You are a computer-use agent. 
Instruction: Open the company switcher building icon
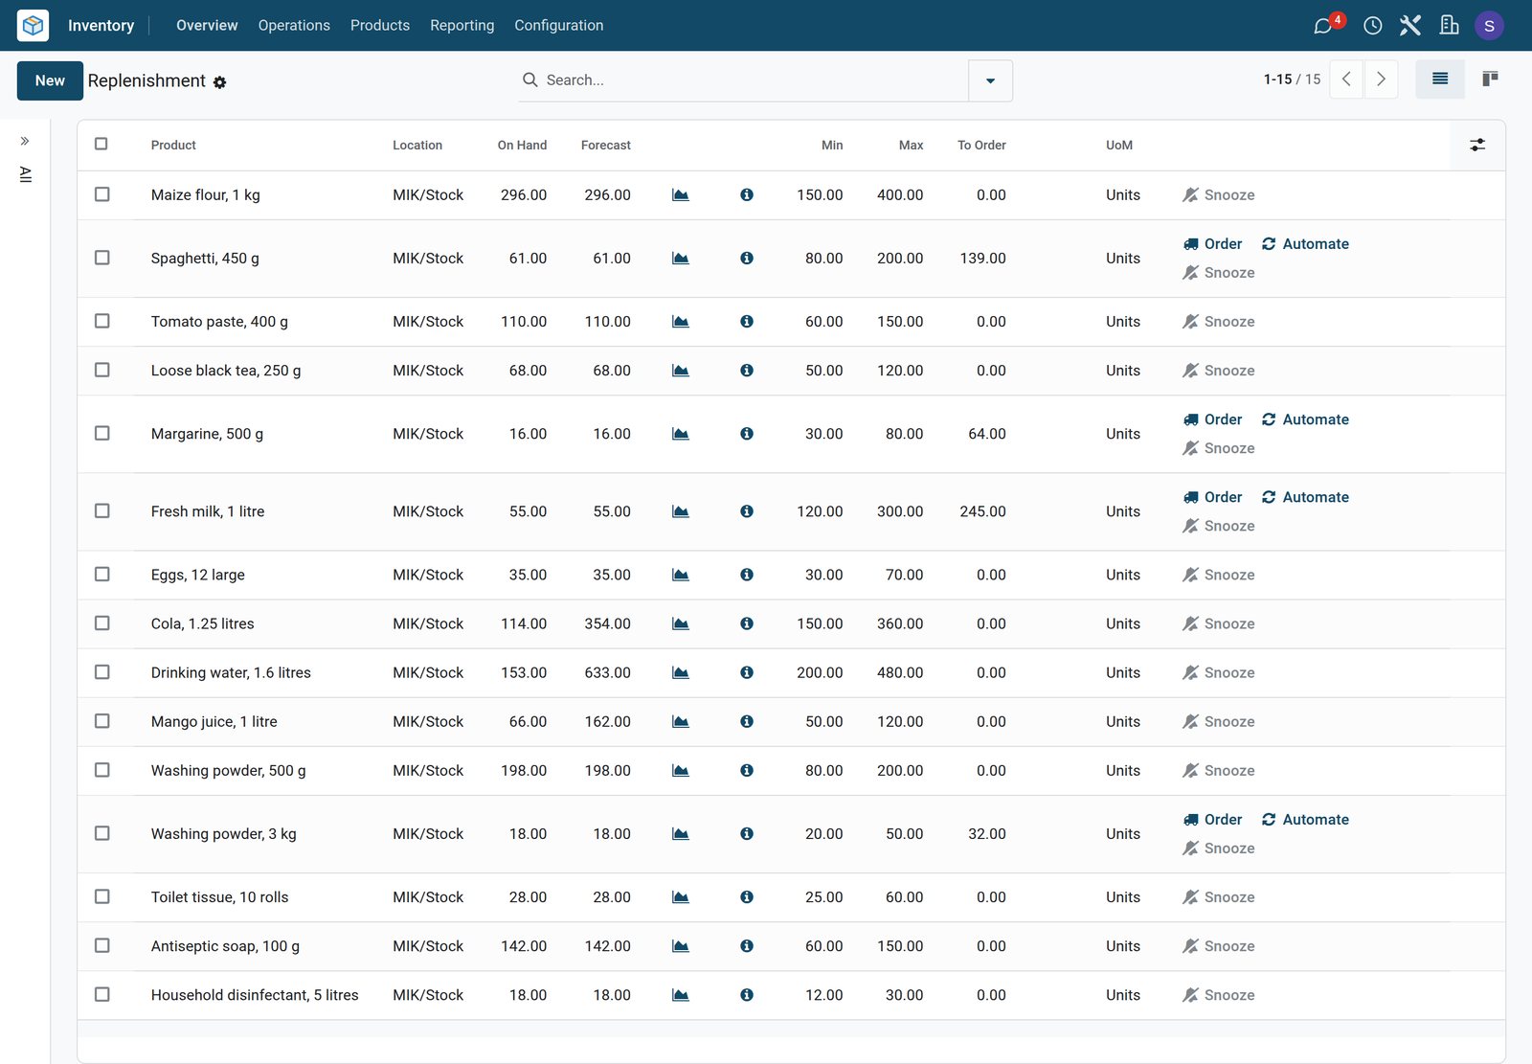1449,25
